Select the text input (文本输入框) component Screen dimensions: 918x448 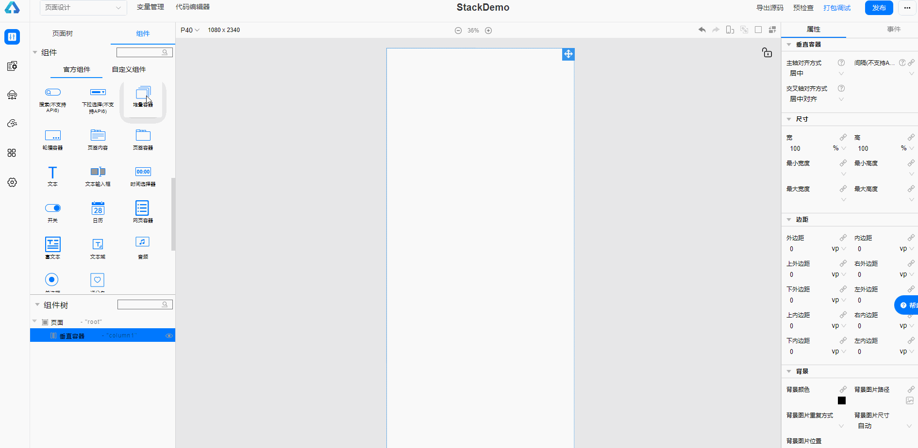pos(98,176)
